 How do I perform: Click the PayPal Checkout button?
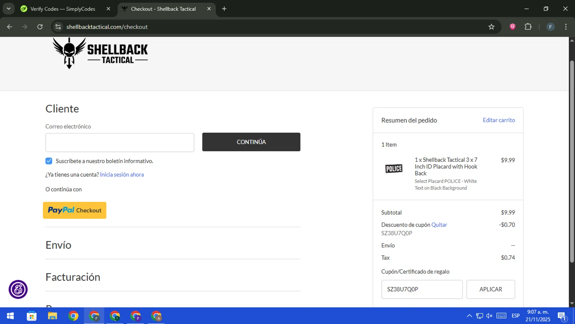(74, 210)
